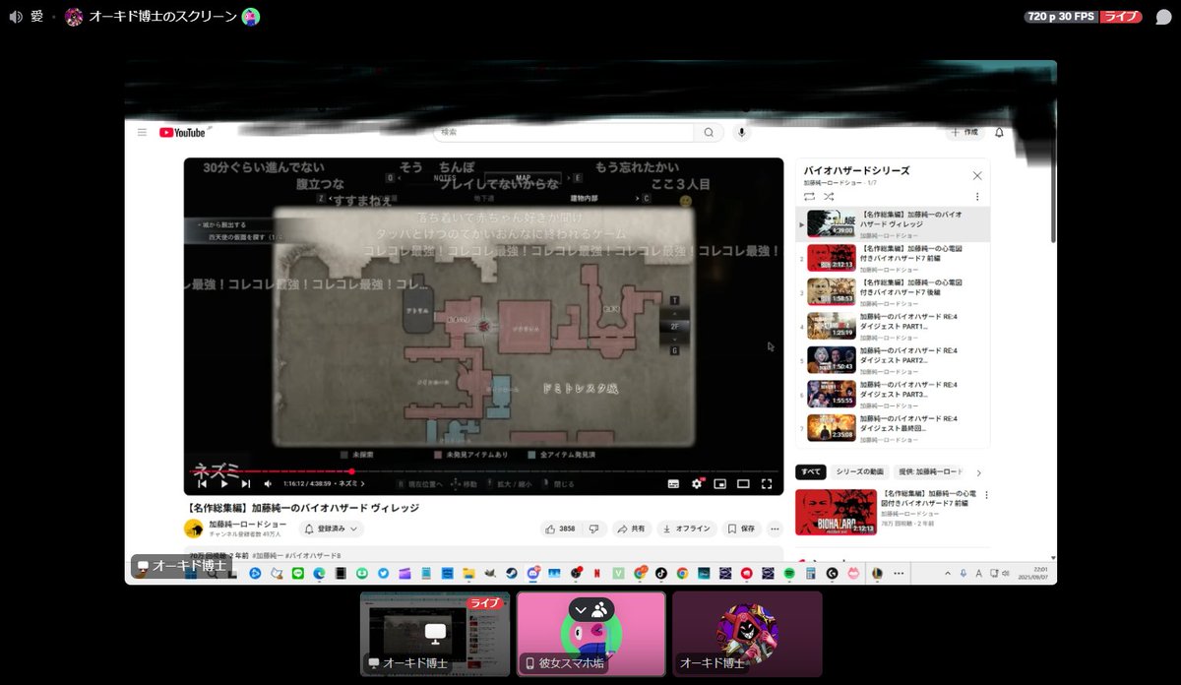Open Spotify from the shared taskbar
The width and height of the screenshot is (1181, 685).
[788, 573]
